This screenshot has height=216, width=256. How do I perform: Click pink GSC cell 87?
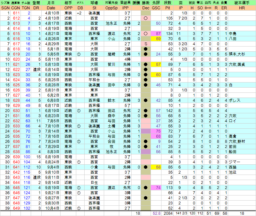point(156,34)
